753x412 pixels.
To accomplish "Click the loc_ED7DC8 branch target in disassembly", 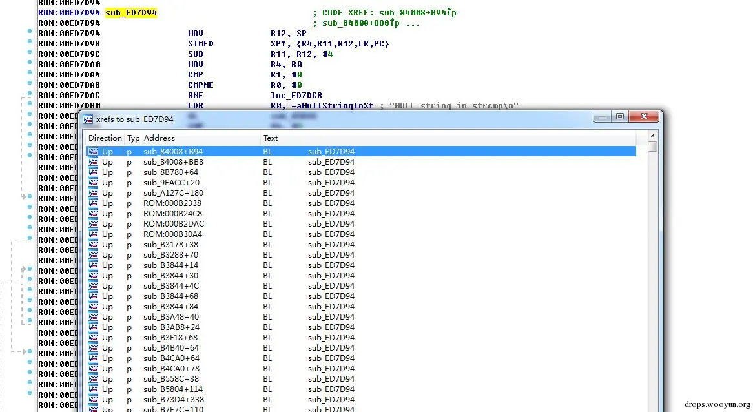I will (296, 95).
